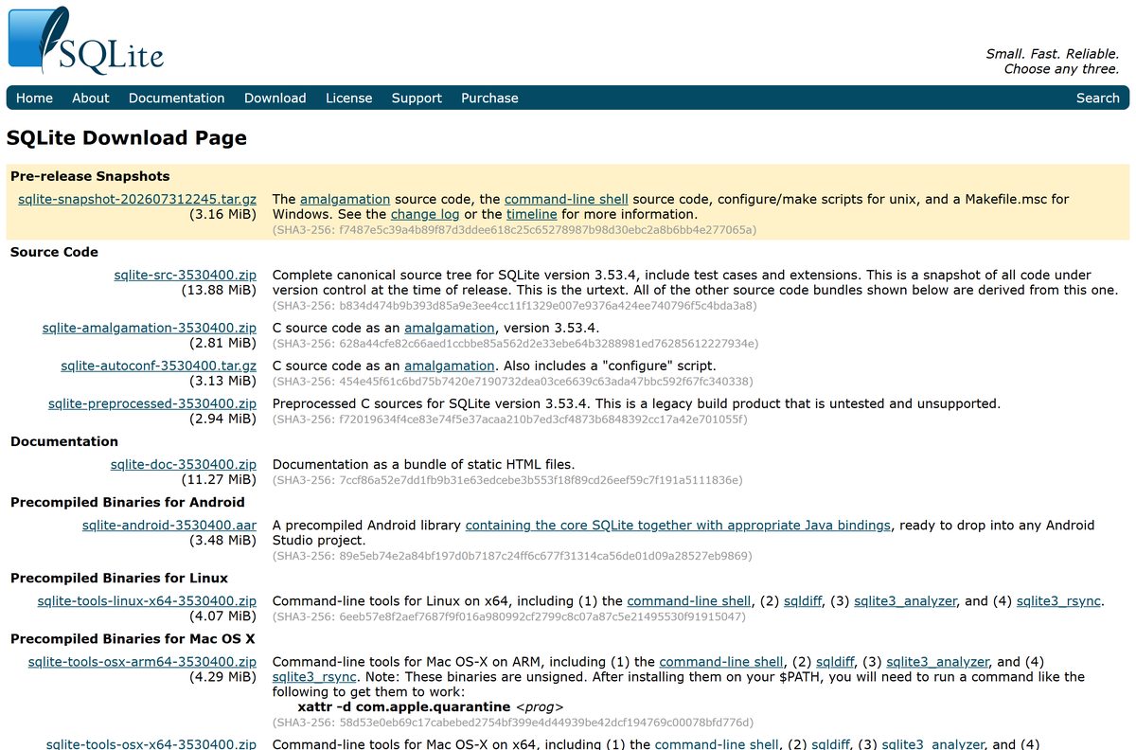The height and width of the screenshot is (750, 1136).
Task: Download sqlite-tools-osx-x64-3530400.zip
Action: (151, 743)
